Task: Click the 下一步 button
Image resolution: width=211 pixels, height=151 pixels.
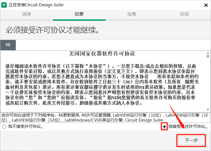Action: [x=191, y=140]
